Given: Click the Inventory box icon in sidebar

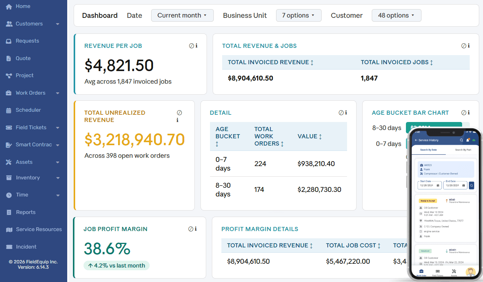Looking at the screenshot, I should coord(9,178).
